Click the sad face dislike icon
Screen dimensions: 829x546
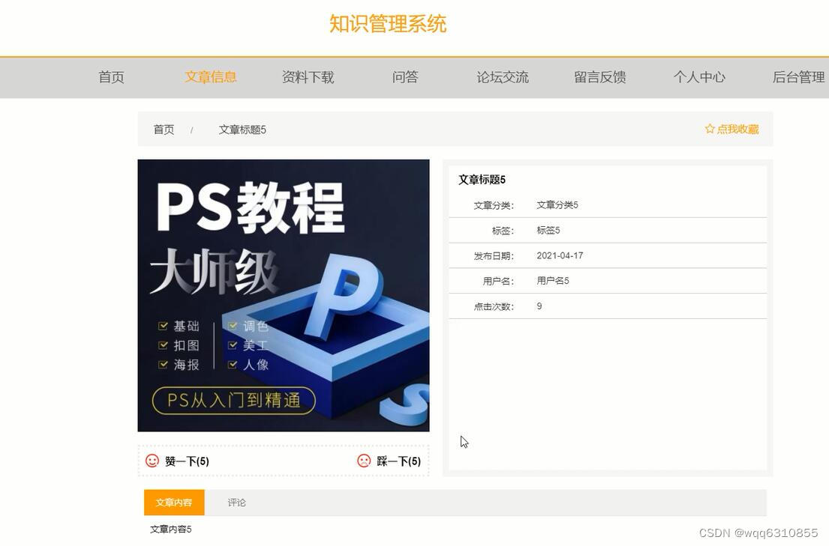364,461
